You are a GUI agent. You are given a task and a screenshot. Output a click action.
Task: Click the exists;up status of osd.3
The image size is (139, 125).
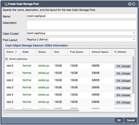[44, 87]
